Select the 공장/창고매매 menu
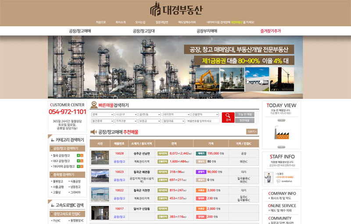 point(80,31)
